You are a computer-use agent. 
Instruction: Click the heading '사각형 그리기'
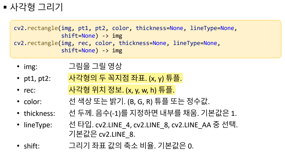36,7
